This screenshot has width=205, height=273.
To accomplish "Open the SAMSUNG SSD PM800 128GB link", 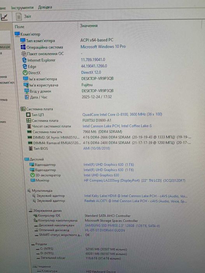I will (122, 226).
